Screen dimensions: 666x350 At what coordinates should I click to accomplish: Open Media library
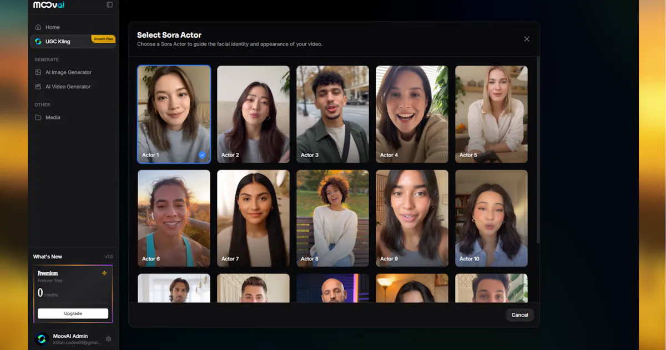73,117
